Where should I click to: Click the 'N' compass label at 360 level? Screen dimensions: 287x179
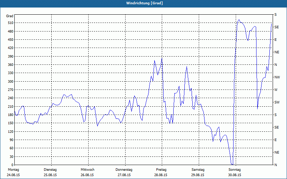[276, 65]
